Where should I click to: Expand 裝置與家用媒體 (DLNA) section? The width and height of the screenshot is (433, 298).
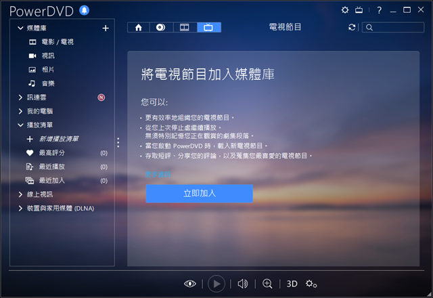(x=20, y=208)
